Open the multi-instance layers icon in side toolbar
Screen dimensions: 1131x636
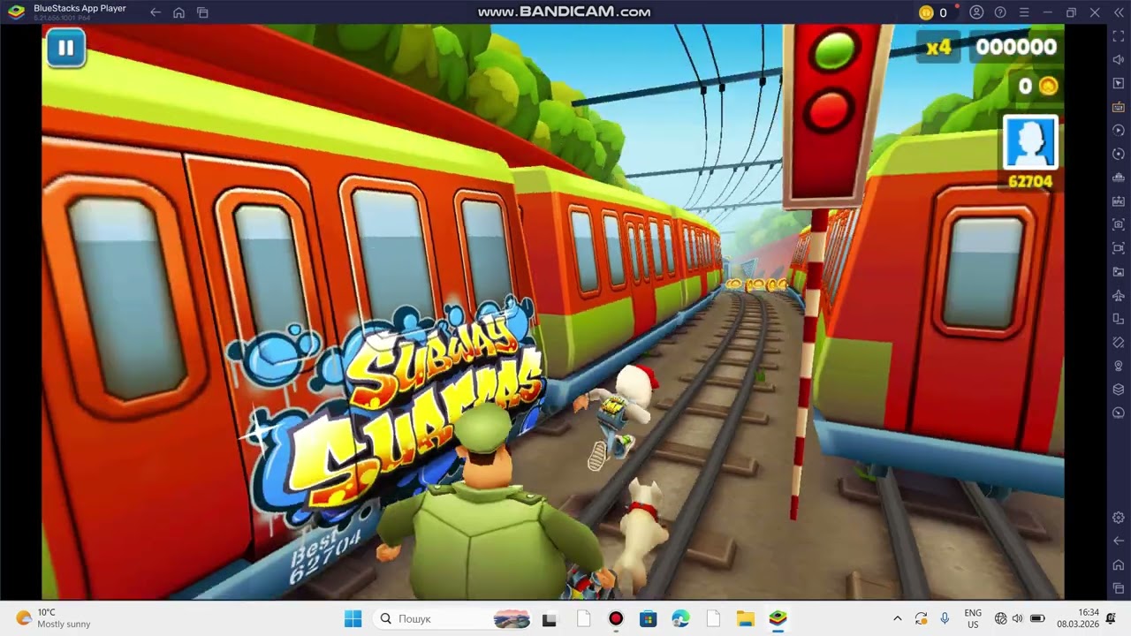[x=1119, y=390]
